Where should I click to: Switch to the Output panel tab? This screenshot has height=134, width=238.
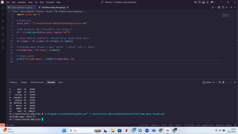point(24,82)
